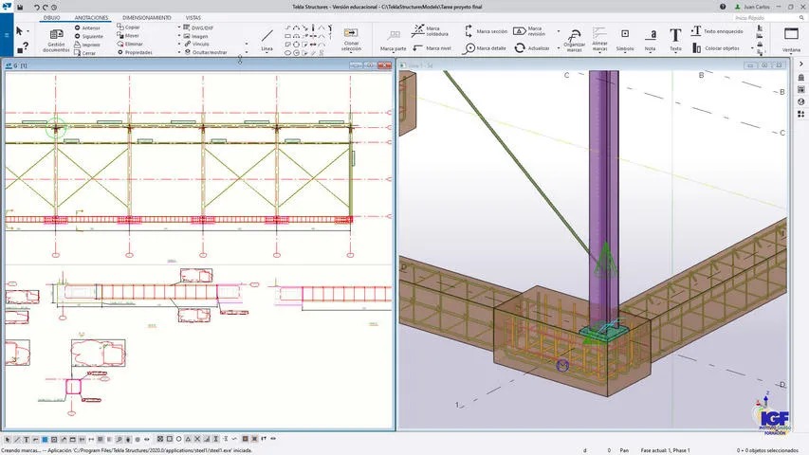Expand dropdown arrow beside Marca revisión
The image size is (809, 455).
click(559, 31)
